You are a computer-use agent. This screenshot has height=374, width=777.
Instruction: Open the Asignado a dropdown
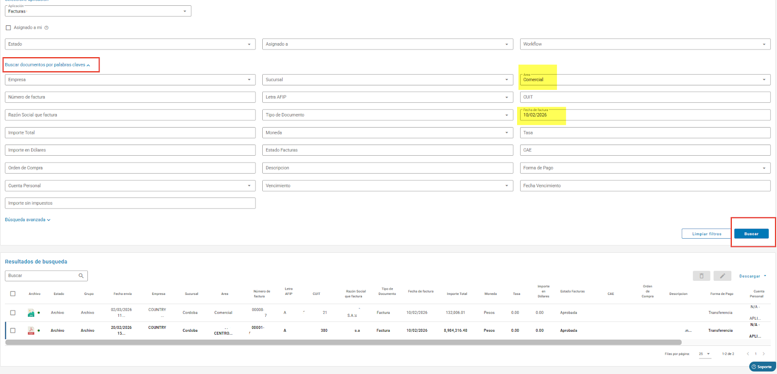(388, 44)
